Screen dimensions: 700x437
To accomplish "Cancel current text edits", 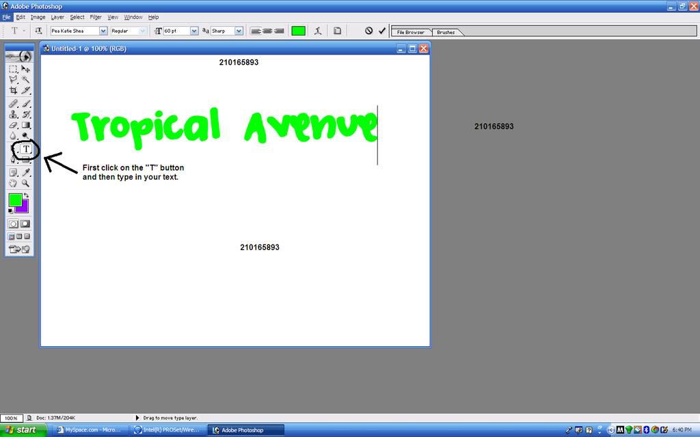I will tap(368, 31).
